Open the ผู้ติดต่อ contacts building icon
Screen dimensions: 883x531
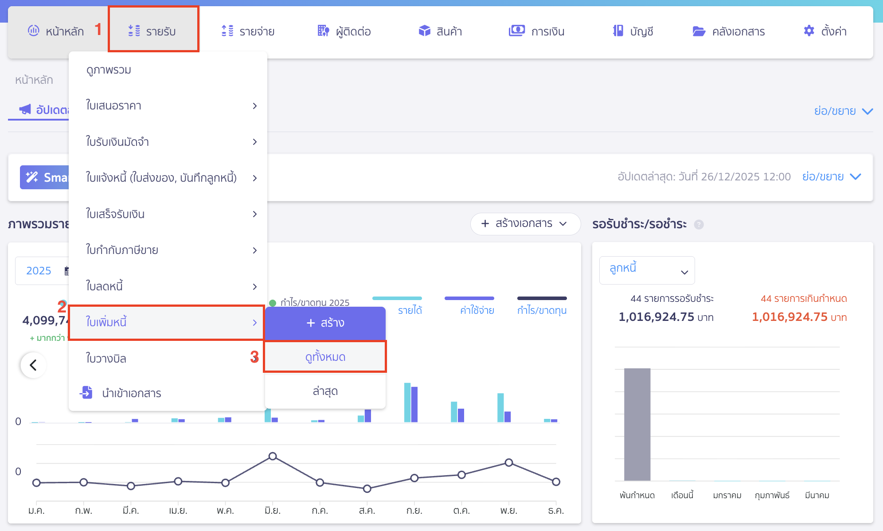coord(323,31)
